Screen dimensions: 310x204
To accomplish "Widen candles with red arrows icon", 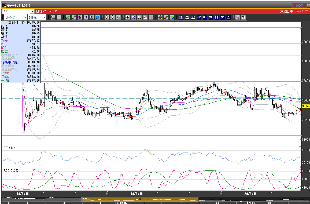I will (106, 17).
